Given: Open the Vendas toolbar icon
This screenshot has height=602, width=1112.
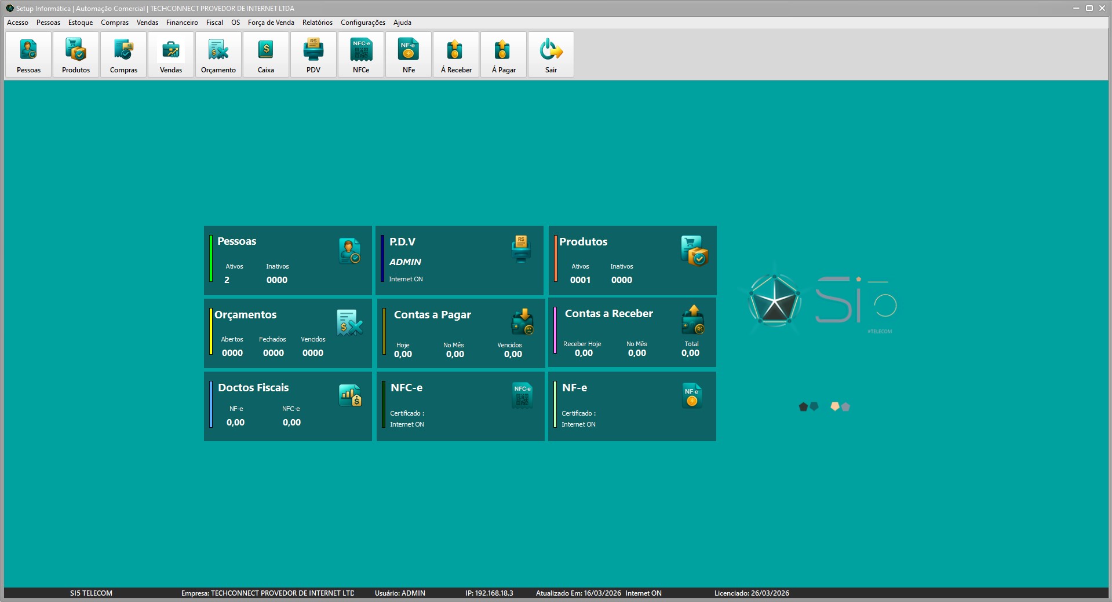Looking at the screenshot, I should tap(171, 54).
